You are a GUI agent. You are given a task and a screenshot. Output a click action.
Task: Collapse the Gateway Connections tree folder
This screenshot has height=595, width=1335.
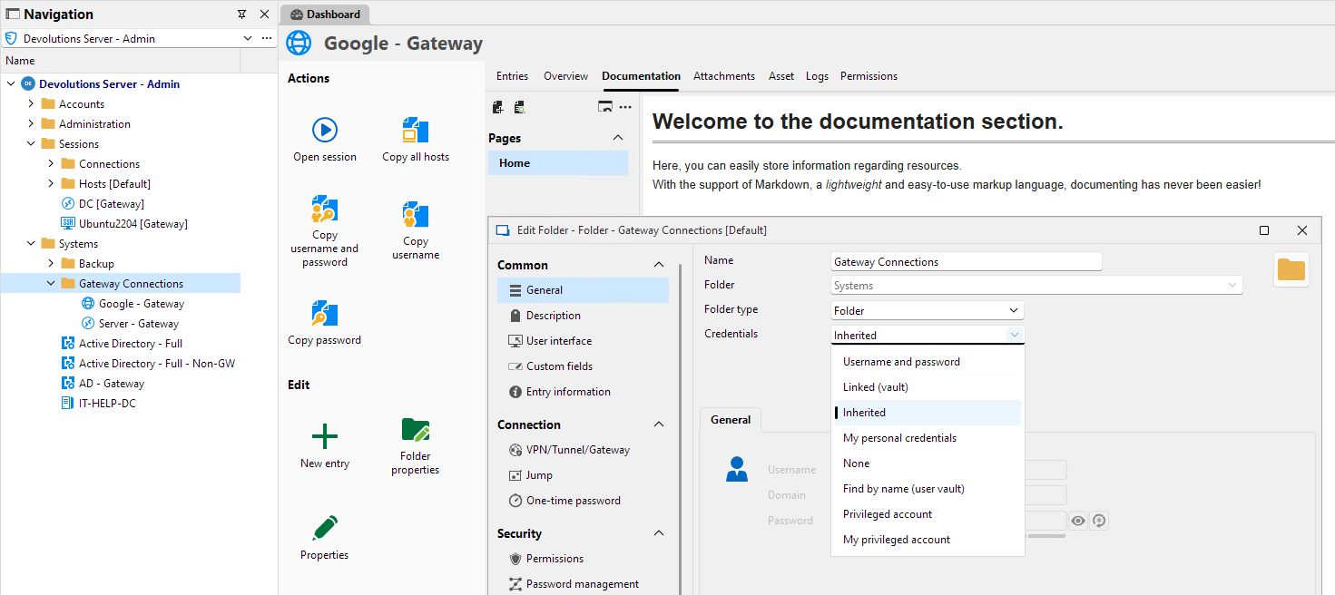coord(51,284)
